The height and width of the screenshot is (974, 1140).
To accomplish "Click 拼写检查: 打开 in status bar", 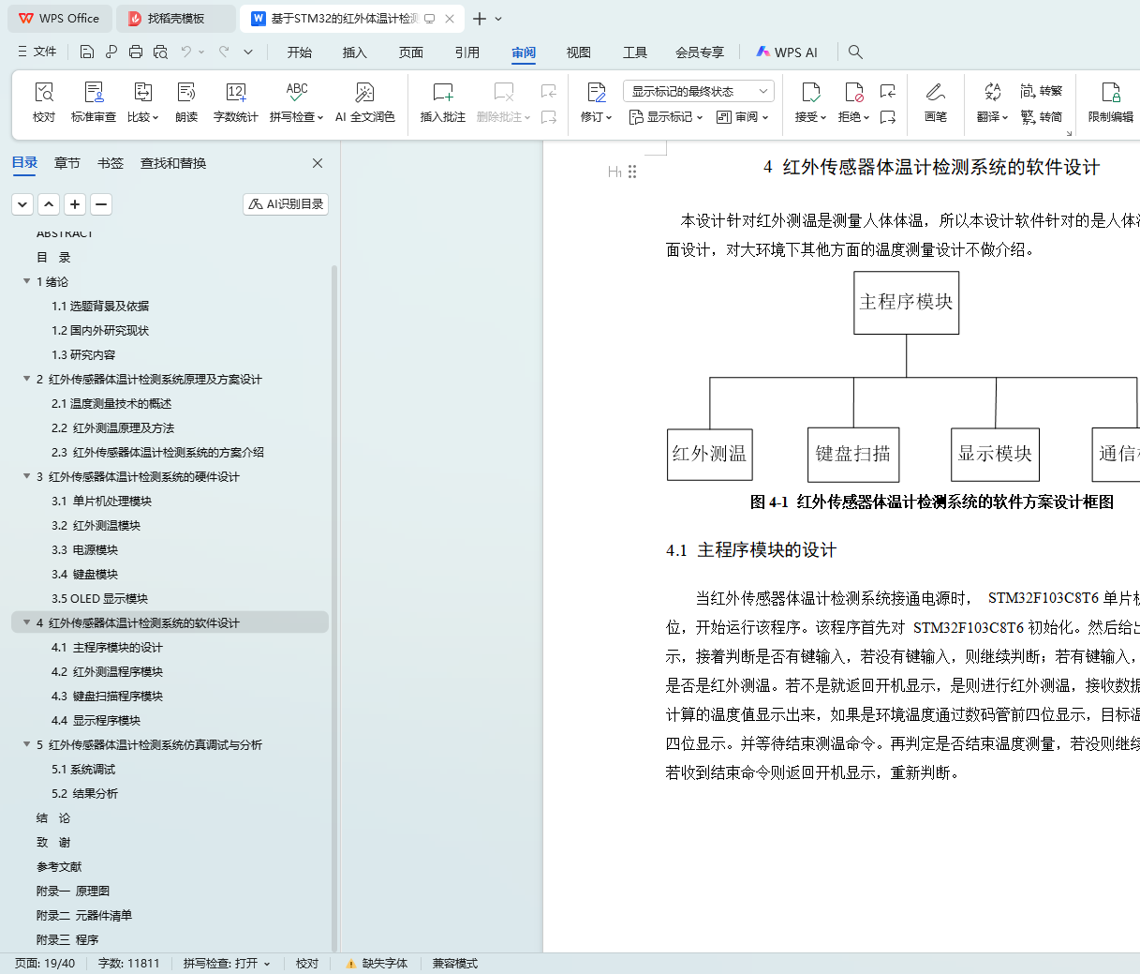I will [x=226, y=964].
